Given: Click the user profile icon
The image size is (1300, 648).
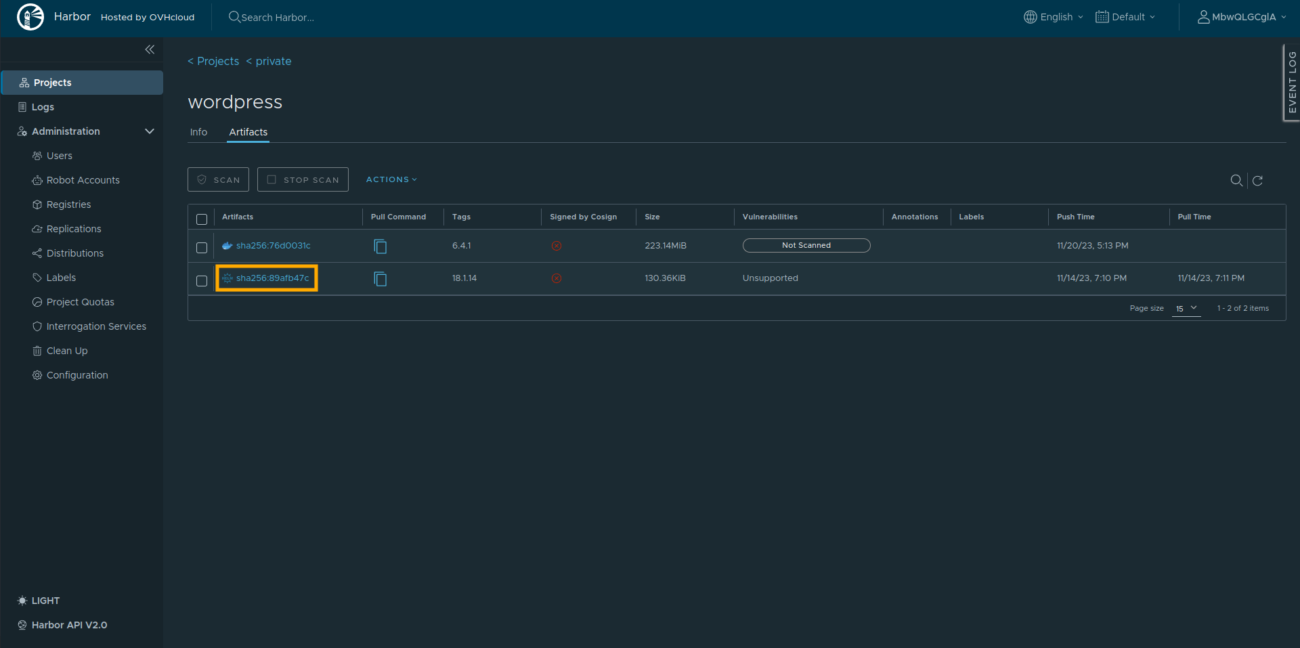Looking at the screenshot, I should (x=1203, y=17).
